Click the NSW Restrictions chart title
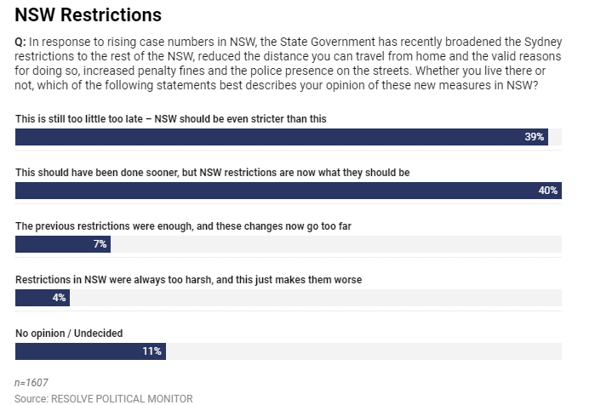 pyautogui.click(x=88, y=15)
